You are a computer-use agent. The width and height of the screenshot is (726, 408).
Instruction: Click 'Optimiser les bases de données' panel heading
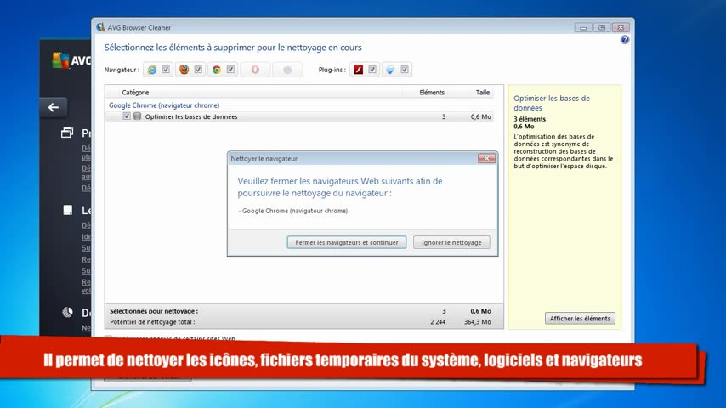[552, 103]
